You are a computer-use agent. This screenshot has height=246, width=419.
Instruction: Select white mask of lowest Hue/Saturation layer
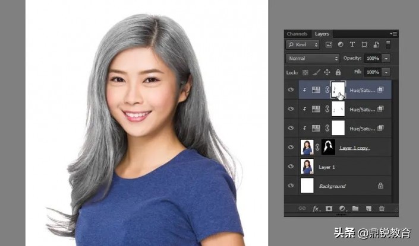point(338,128)
